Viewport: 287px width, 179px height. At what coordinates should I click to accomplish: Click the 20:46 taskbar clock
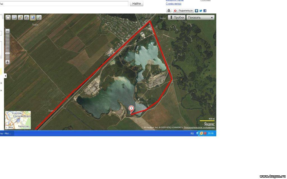point(211,133)
